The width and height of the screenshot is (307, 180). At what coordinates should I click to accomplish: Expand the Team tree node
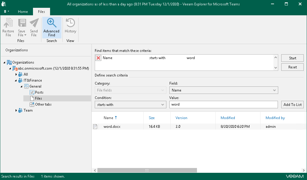(x=16, y=110)
